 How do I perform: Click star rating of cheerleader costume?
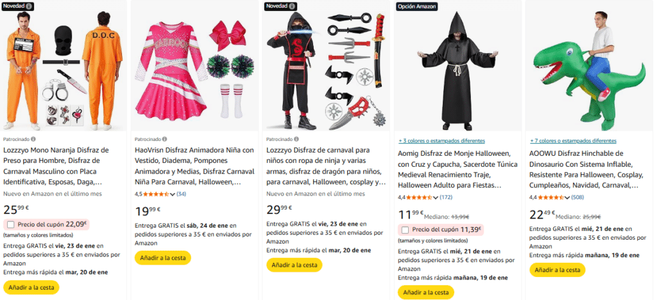(x=157, y=194)
